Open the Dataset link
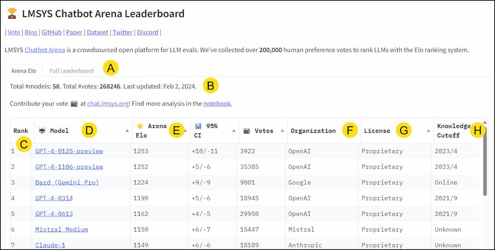The width and height of the screenshot is (495, 250). coord(97,32)
